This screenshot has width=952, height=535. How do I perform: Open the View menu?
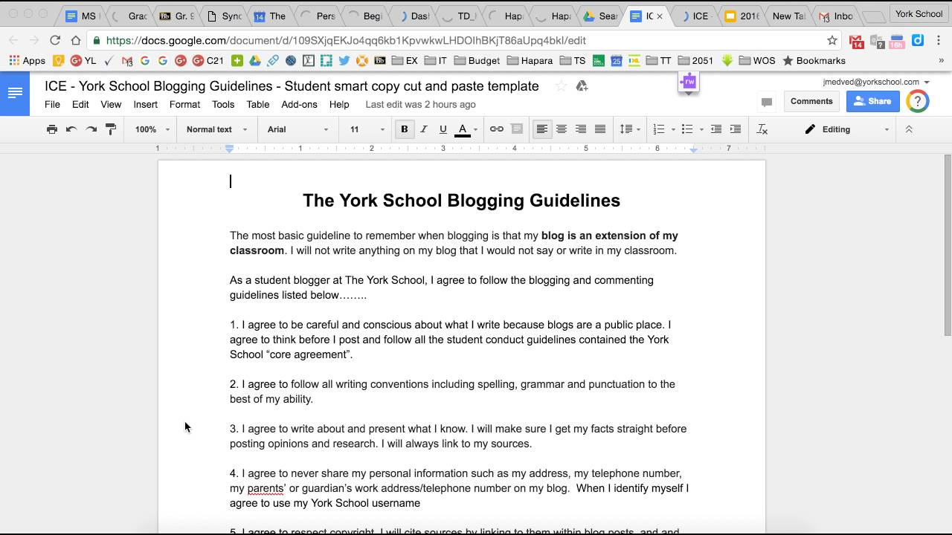[x=111, y=105]
